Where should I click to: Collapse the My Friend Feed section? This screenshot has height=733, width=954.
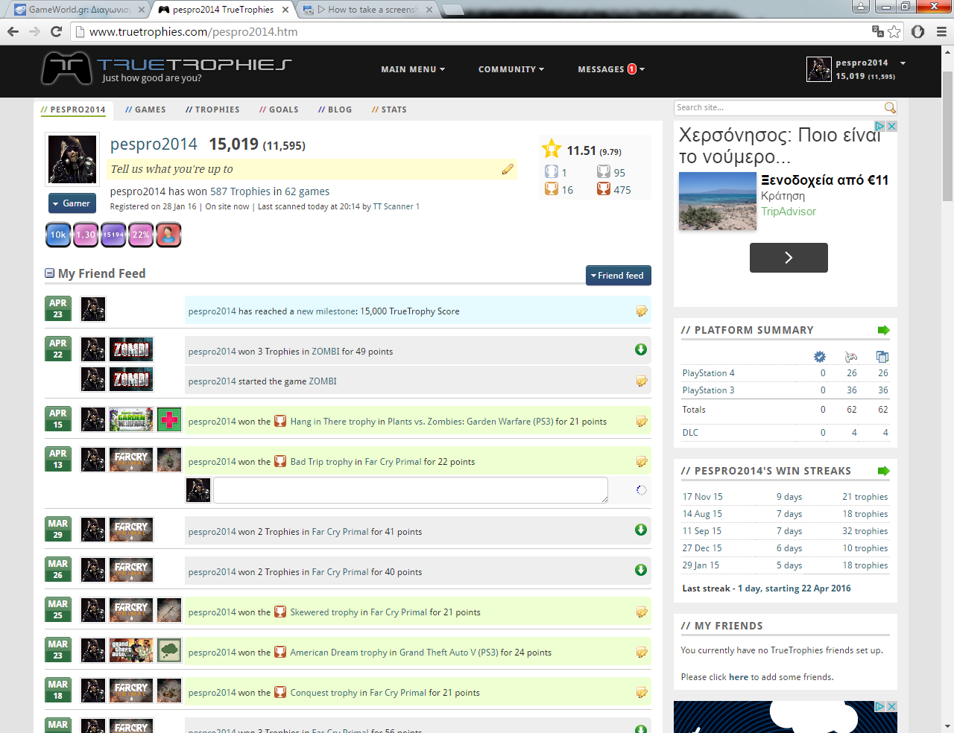(49, 273)
